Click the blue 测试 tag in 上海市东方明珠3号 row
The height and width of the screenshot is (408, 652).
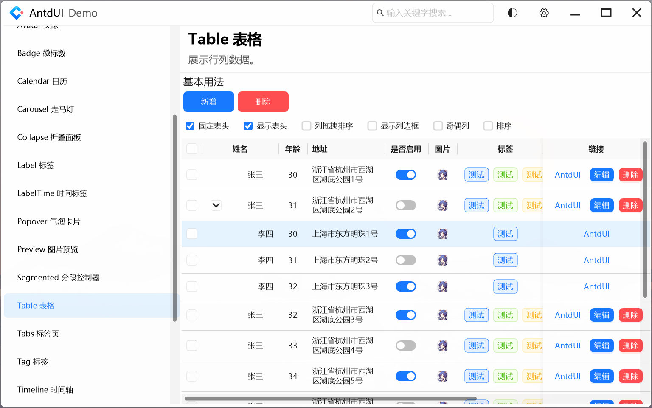point(505,286)
